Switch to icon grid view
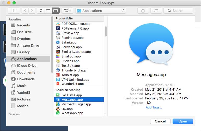201x131 pixels. [x=41, y=11]
